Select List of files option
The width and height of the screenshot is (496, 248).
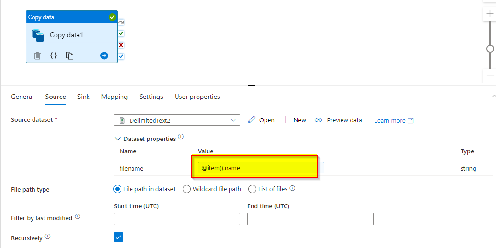pyautogui.click(x=252, y=189)
